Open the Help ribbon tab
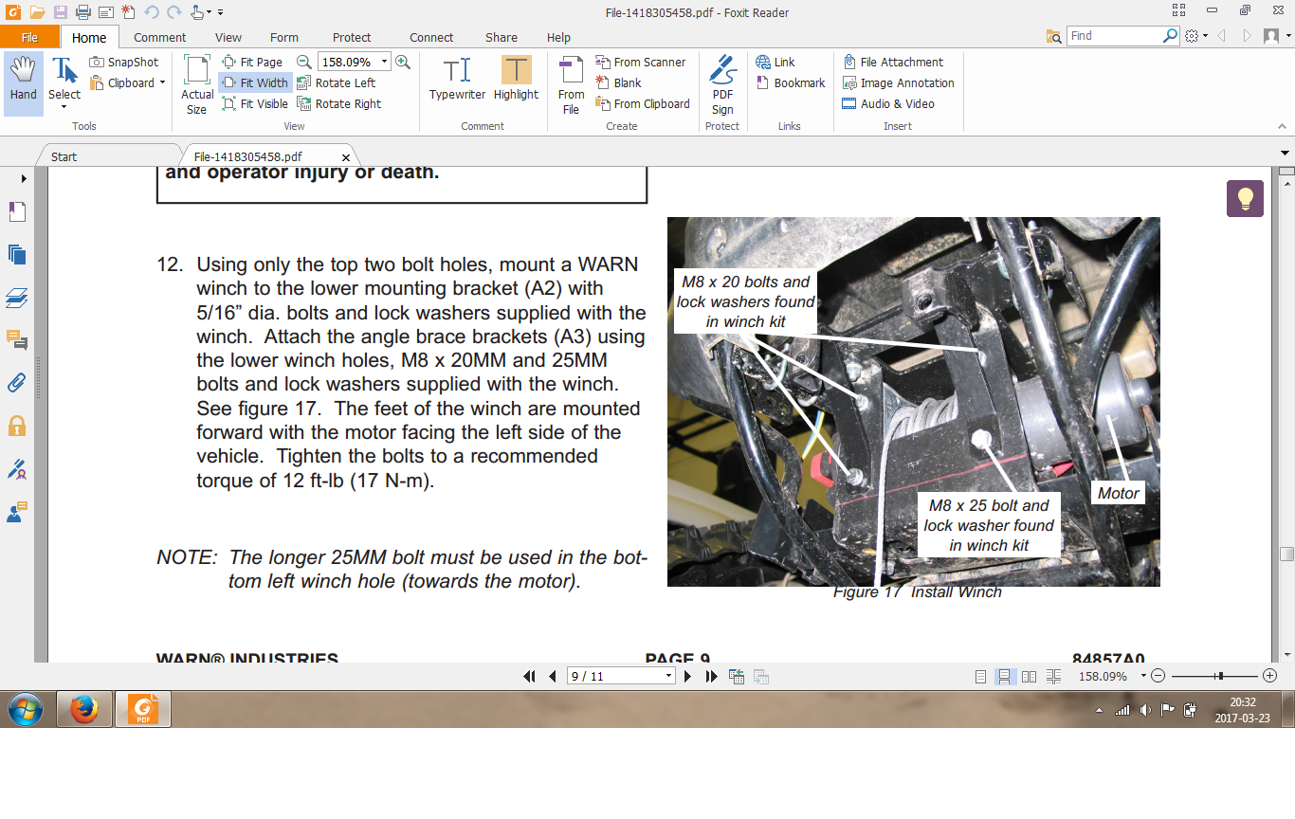The image size is (1295, 819). point(559,37)
